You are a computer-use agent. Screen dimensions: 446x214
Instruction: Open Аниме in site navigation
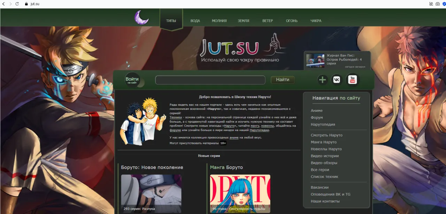317,110
